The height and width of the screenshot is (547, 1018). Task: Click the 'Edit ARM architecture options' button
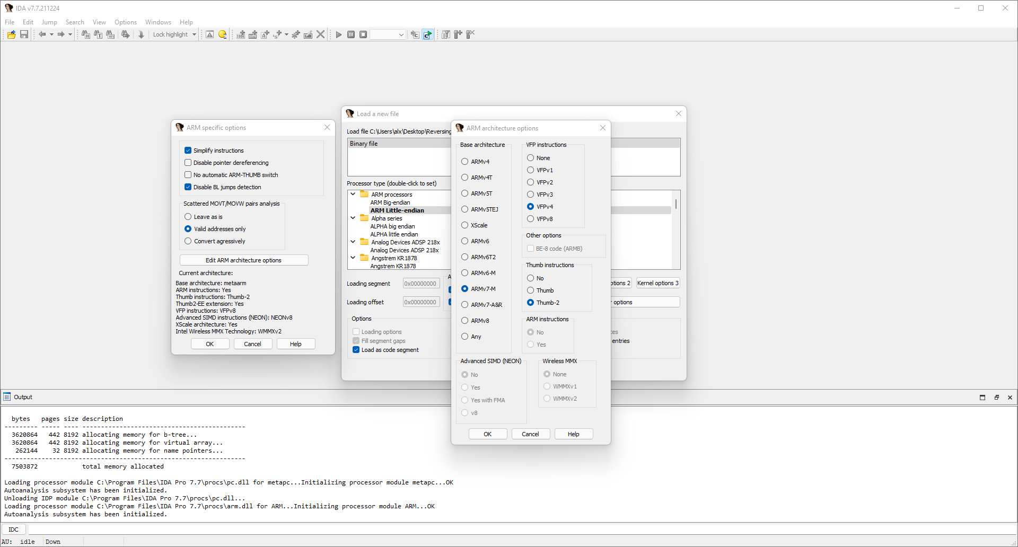[244, 260]
